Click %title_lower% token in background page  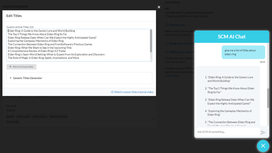click(x=40, y=117)
